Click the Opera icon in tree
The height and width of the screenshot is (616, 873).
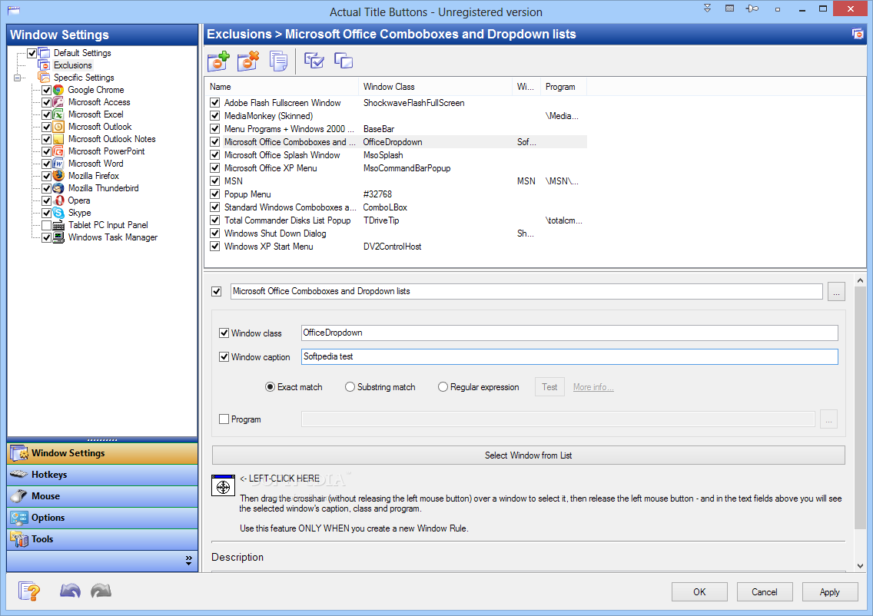(58, 200)
